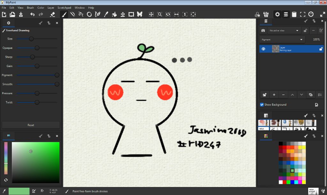
Task: Save the drawing with Save icon
Action: (x=21, y=14)
